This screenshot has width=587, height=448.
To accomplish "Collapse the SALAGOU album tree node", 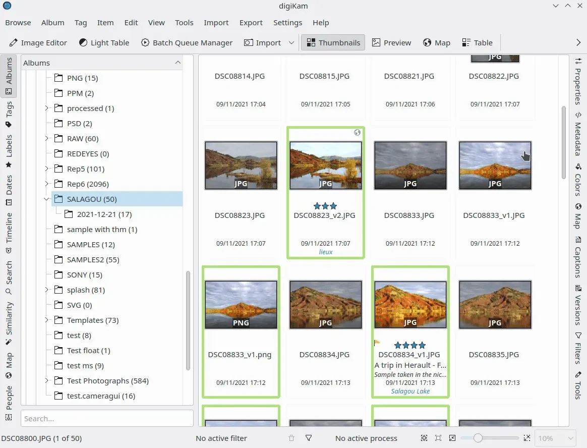I will pyautogui.click(x=46, y=199).
